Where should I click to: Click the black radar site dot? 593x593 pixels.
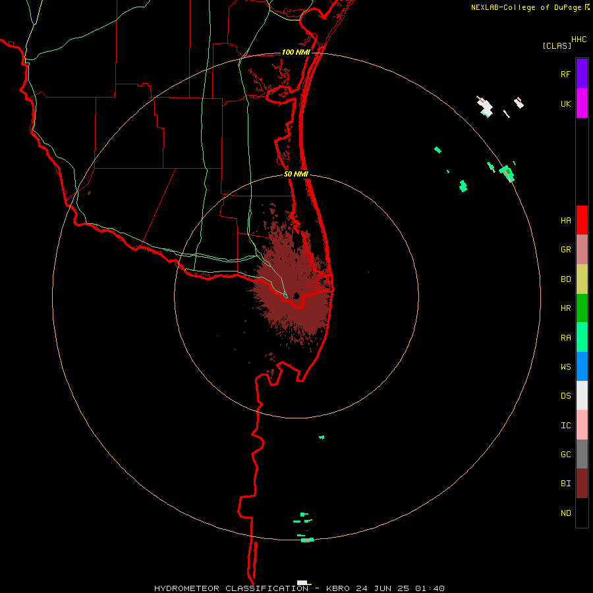pyautogui.click(x=296, y=296)
